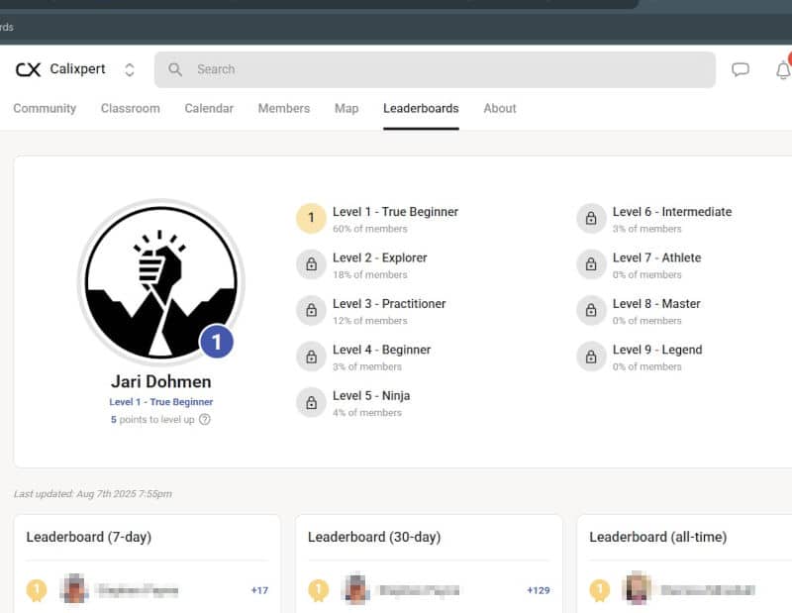Click the lock icon beside Level 5 - Ninja

tap(312, 402)
